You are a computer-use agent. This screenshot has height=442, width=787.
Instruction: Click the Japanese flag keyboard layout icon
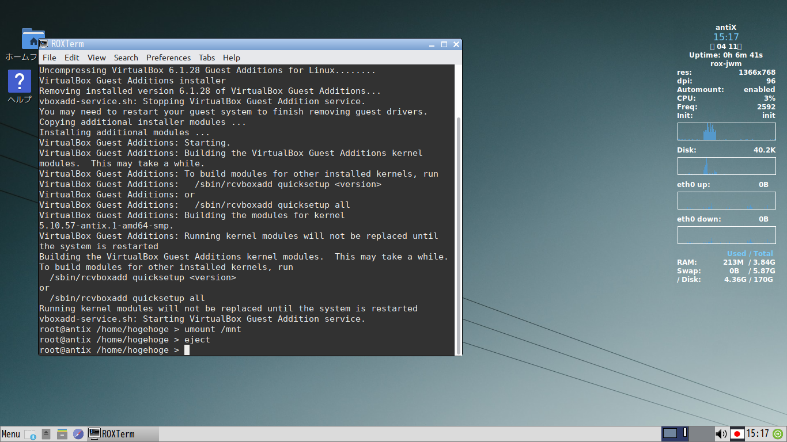737,434
